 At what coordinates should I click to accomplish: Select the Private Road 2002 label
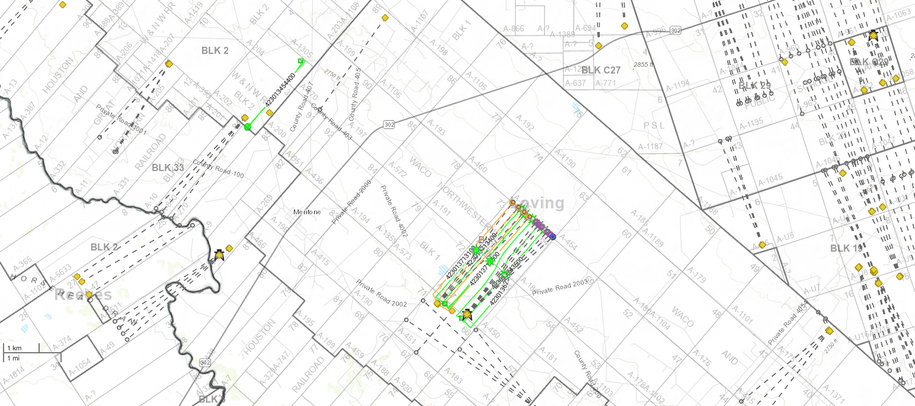(381, 293)
